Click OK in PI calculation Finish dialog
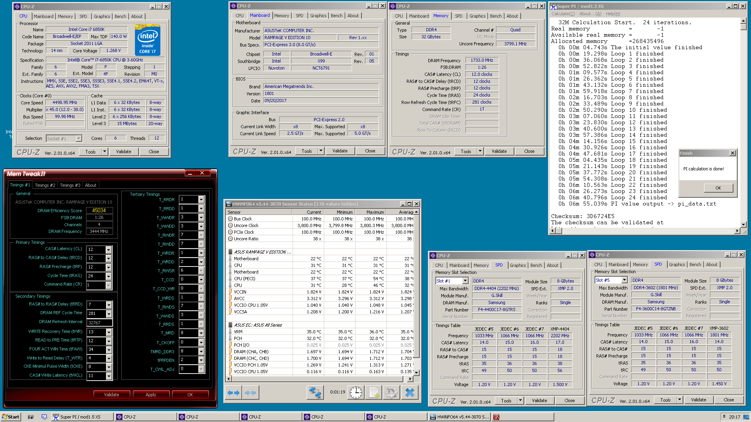Viewport: 751px width, 422px height. 718,188
